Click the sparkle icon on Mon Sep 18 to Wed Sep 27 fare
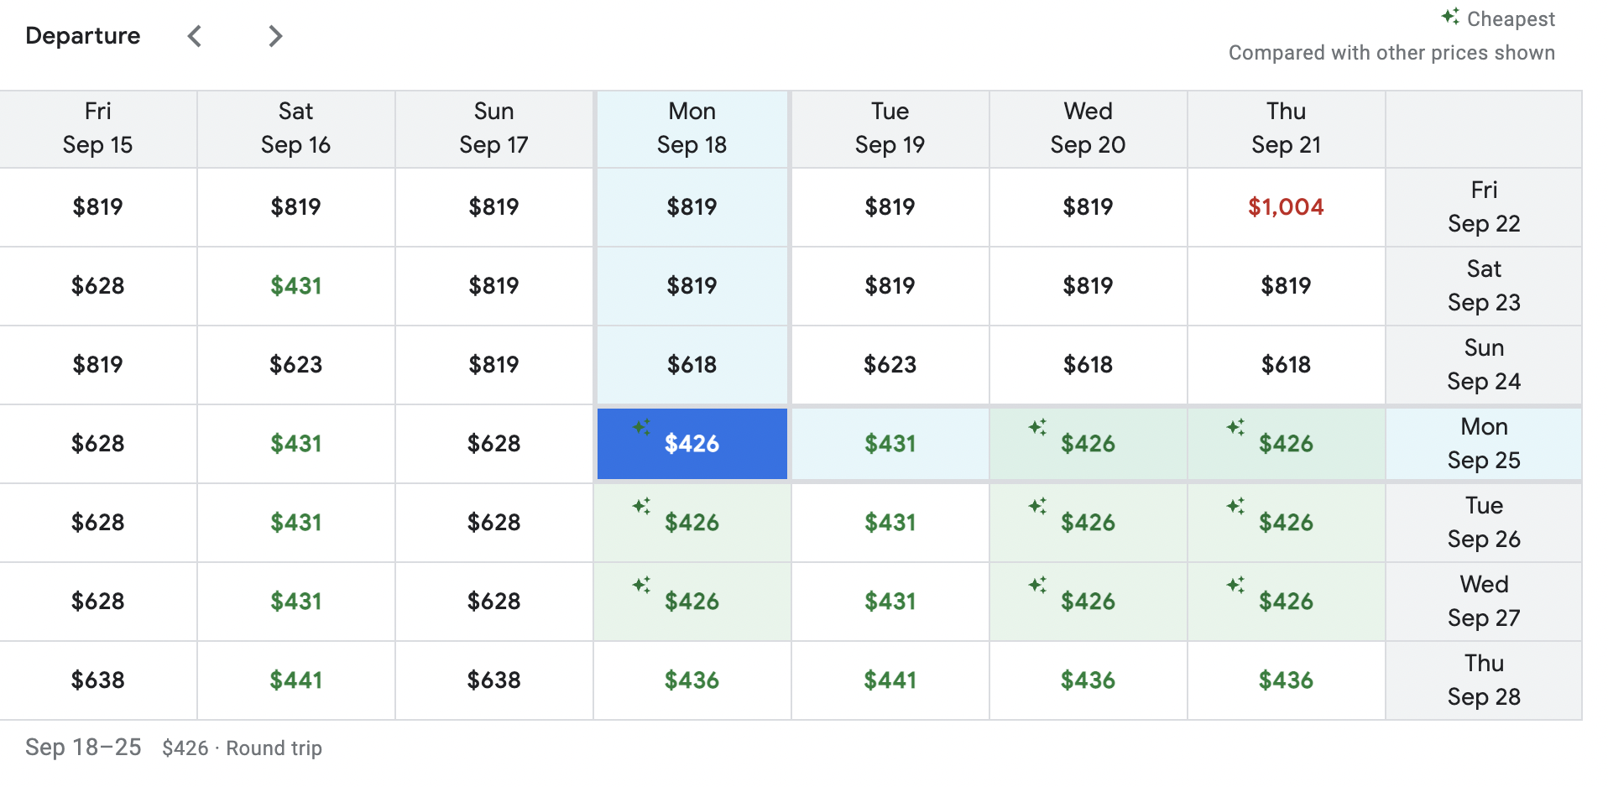Image resolution: width=1608 pixels, height=787 pixels. point(642,586)
